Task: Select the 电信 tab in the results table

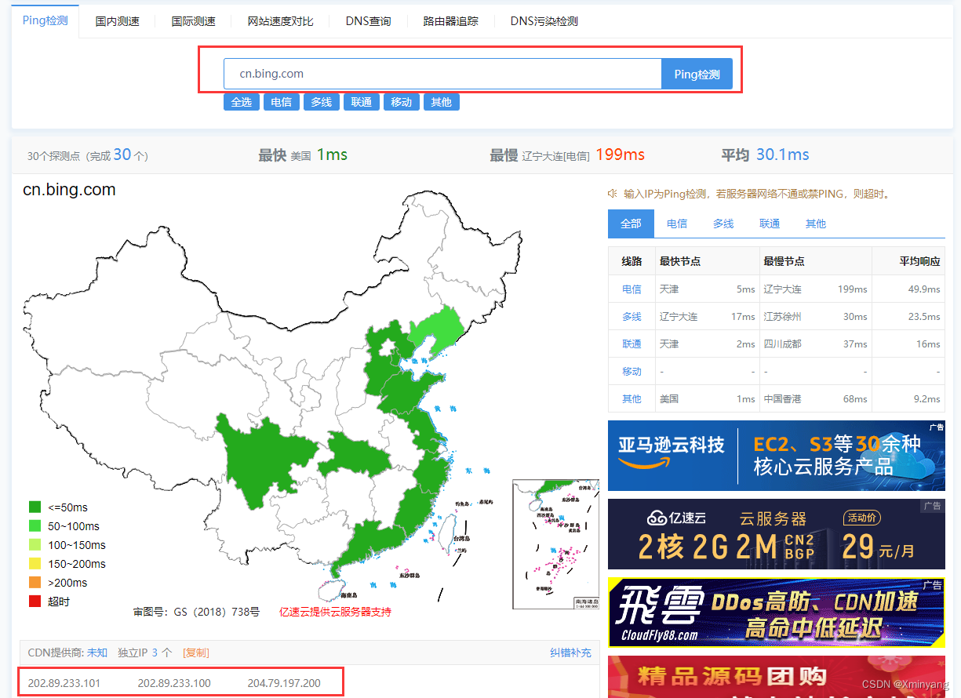Action: pyautogui.click(x=677, y=224)
